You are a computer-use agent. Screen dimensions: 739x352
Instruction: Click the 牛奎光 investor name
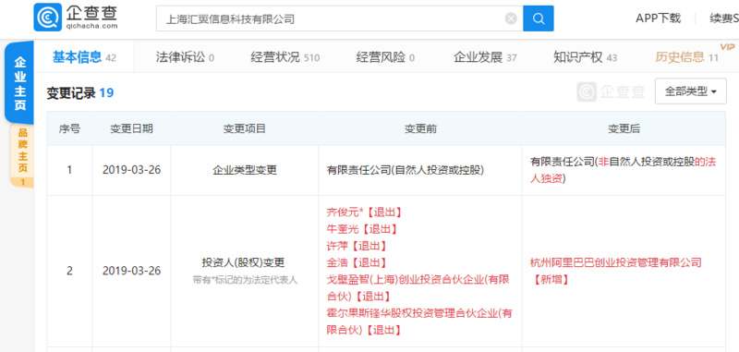coord(343,229)
